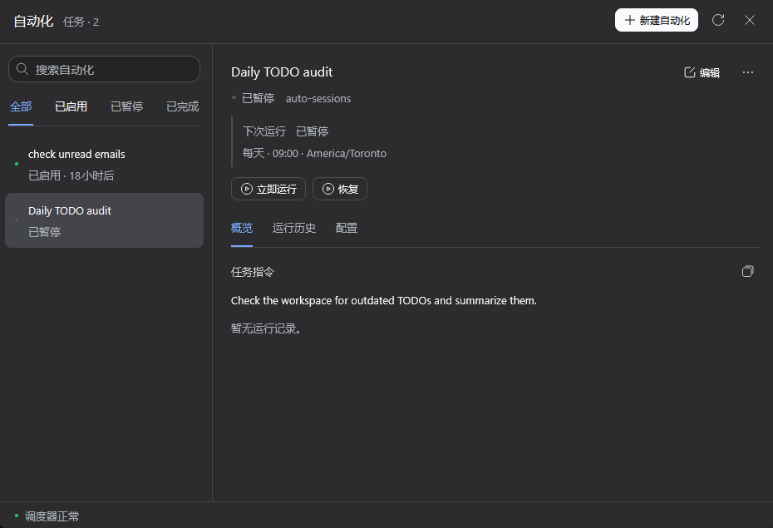Screen dimensions: 773x528
Task: Click the search magnifier icon
Action: [22, 69]
